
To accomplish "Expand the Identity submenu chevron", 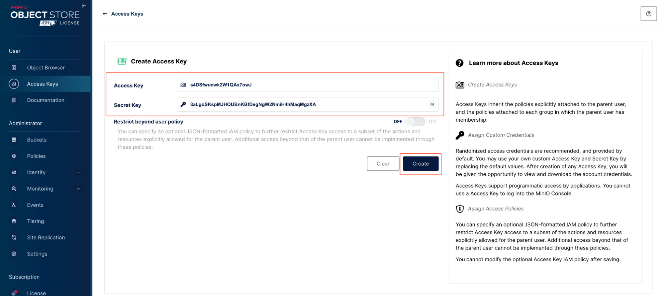I will [78, 173].
